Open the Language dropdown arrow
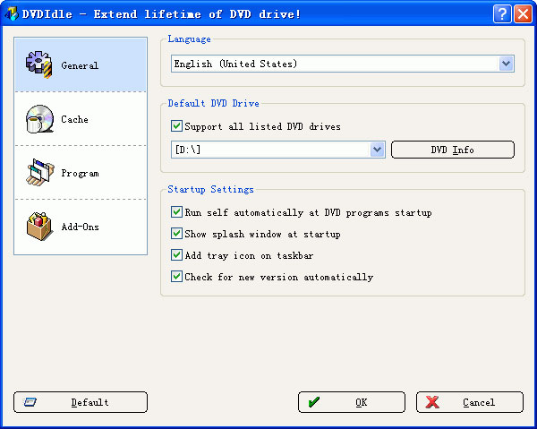This screenshot has height=429, width=537. click(506, 64)
